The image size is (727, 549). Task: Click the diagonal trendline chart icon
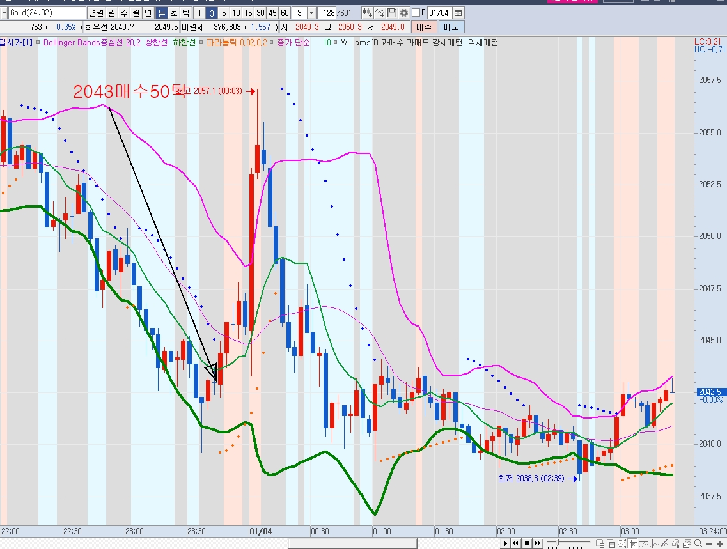tap(666, 543)
